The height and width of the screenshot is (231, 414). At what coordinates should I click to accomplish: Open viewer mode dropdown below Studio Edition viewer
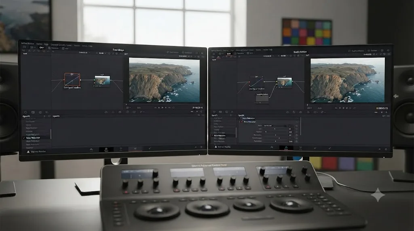click(x=309, y=108)
